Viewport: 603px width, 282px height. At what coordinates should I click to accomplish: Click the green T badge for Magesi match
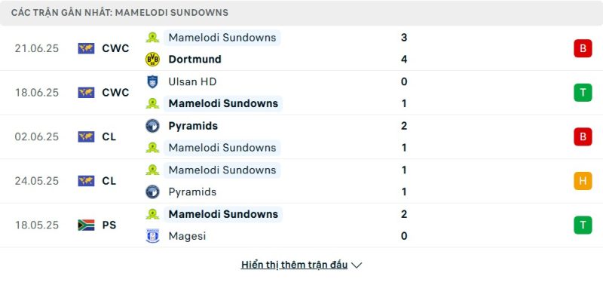(583, 225)
